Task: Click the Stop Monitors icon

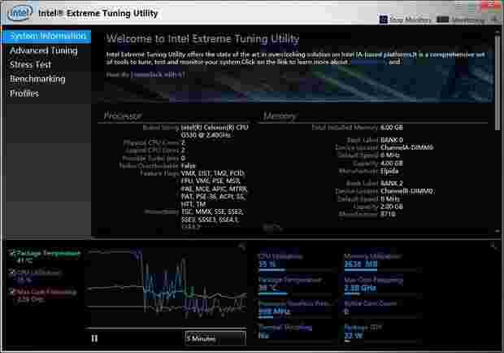Action: [384, 20]
